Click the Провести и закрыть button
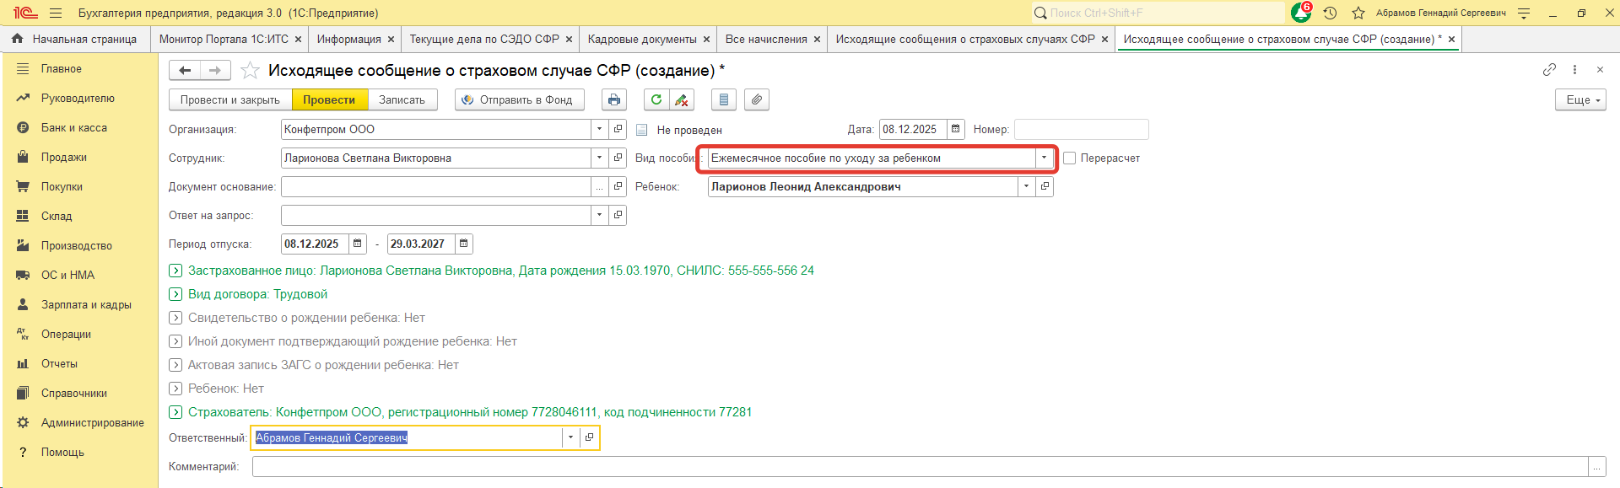The image size is (1620, 488). [229, 99]
